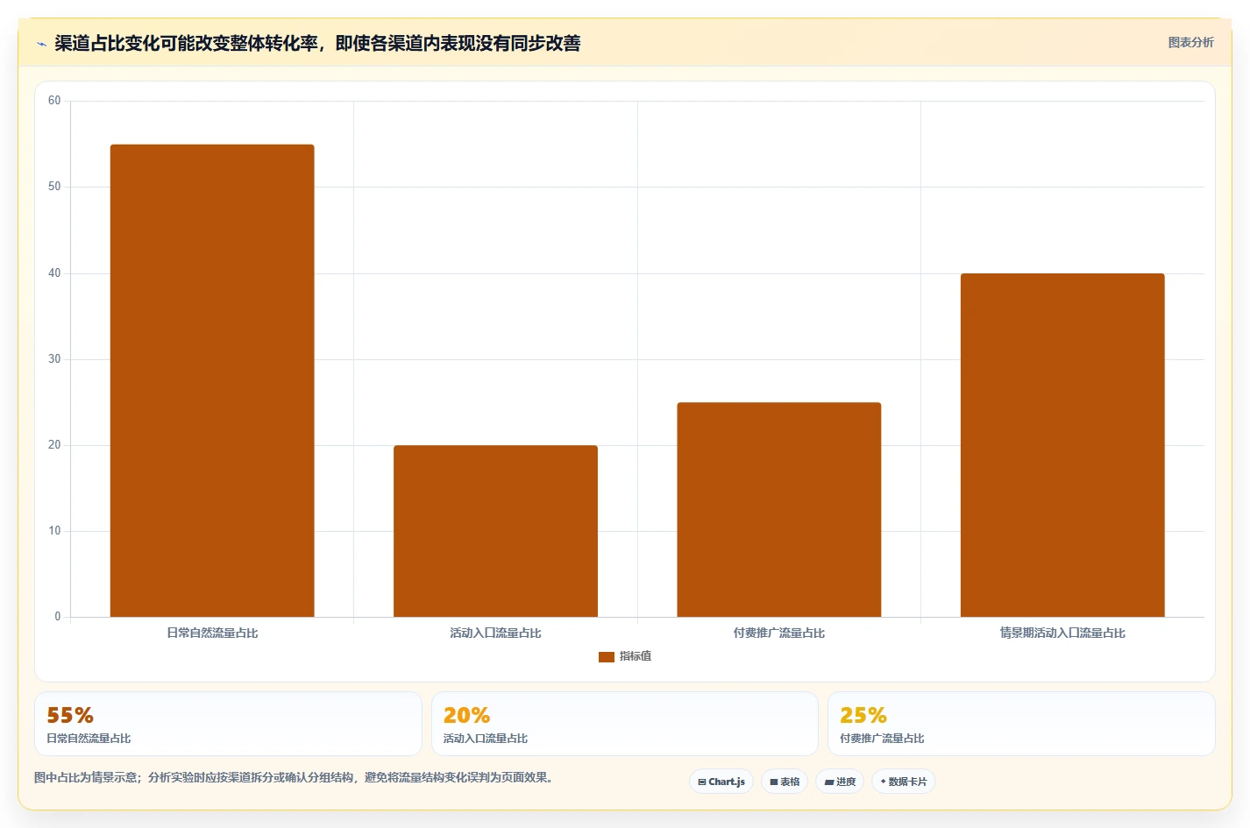Click the y-axis tick label 10
1250x828 pixels.
coord(54,531)
